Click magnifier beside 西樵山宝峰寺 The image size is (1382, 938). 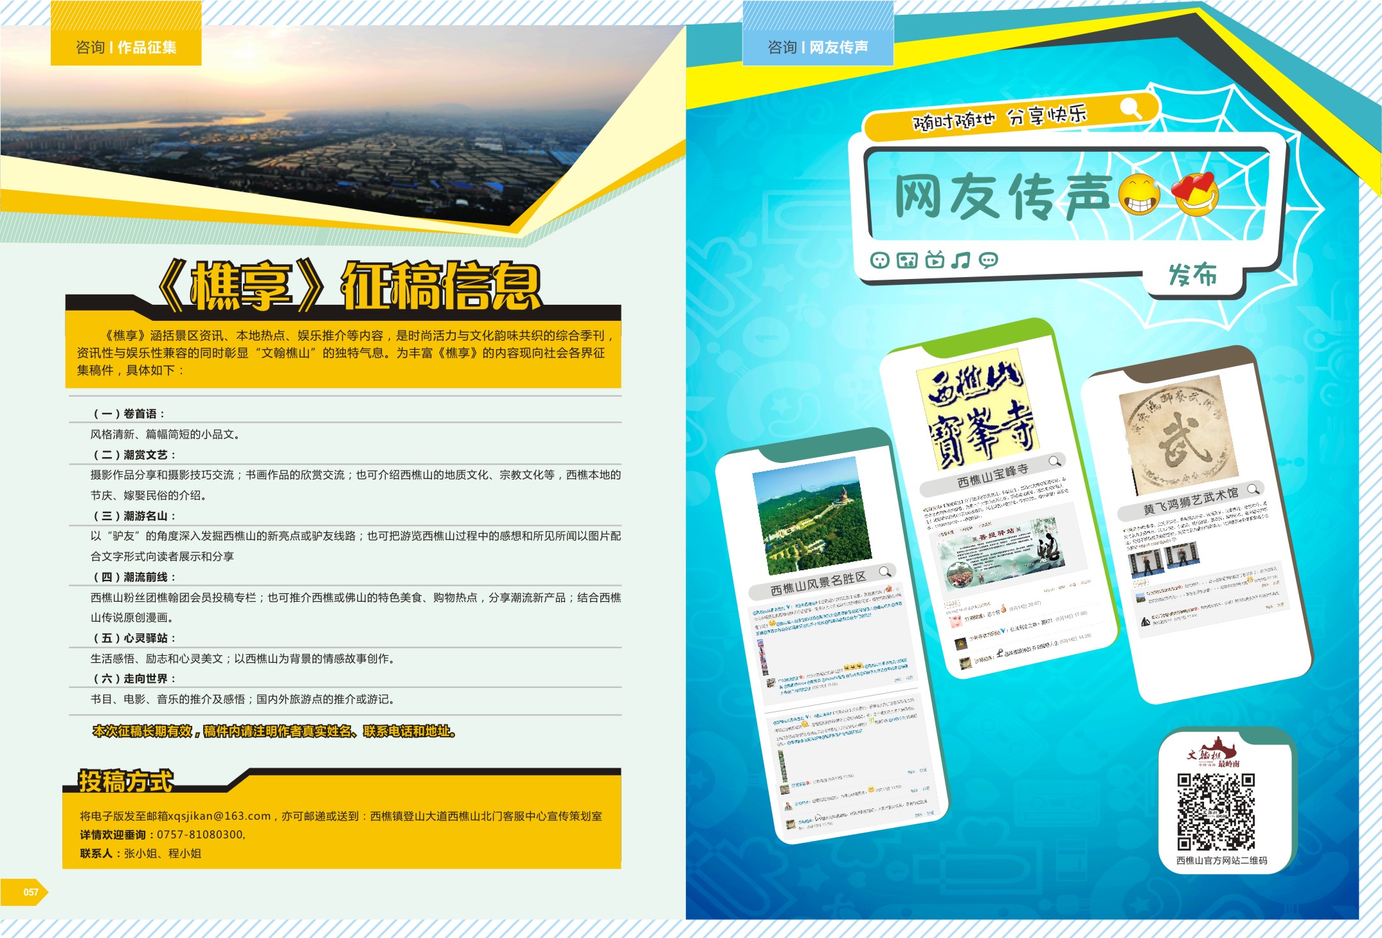pos(1055,461)
